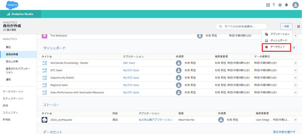Open the notifications bell
This screenshot has height=134, width=302.
click(286, 5)
